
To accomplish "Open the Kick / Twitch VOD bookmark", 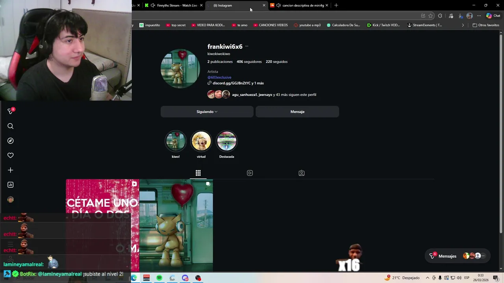I will [384, 25].
